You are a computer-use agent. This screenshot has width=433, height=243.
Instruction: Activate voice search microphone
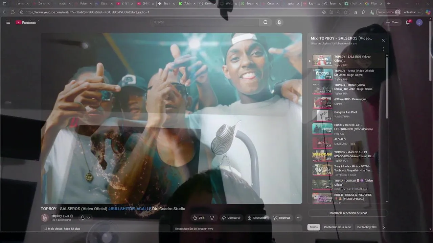[279, 22]
